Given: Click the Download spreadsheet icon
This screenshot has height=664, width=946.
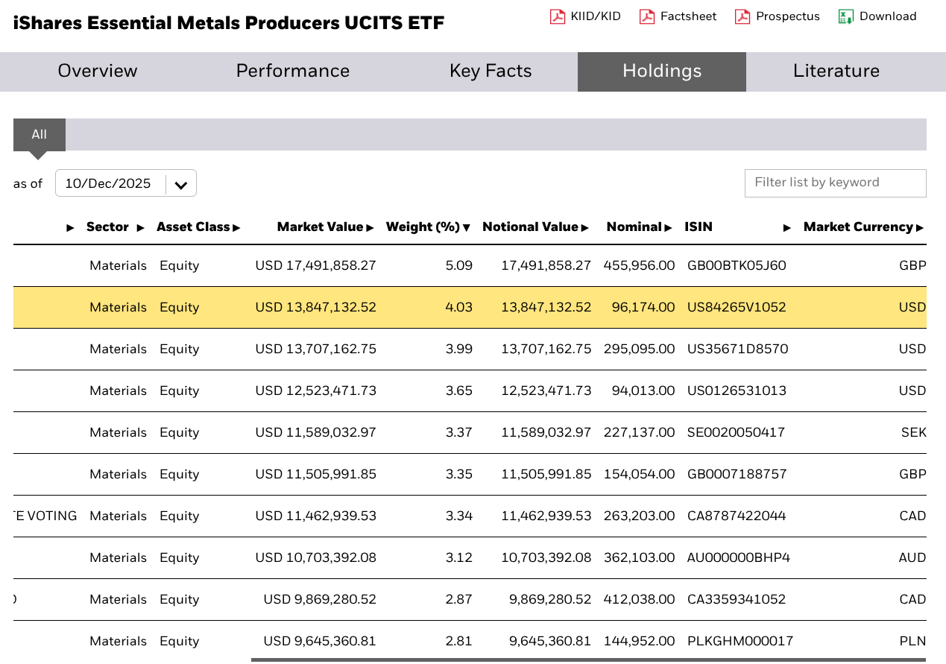Looking at the screenshot, I should click(845, 16).
